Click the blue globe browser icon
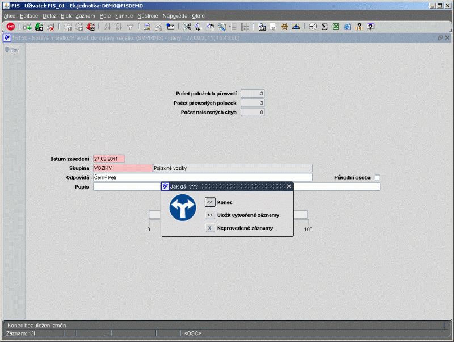The image size is (454, 342). click(x=347, y=27)
